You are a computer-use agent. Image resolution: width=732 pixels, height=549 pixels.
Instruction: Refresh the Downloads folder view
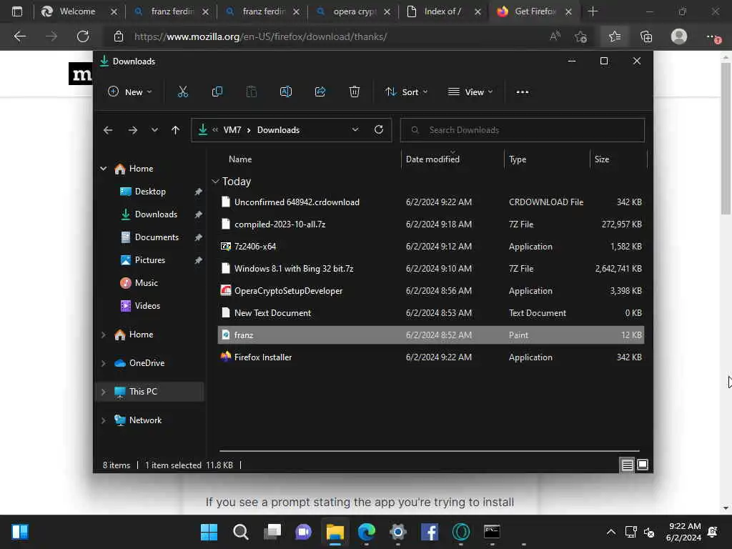[379, 130]
